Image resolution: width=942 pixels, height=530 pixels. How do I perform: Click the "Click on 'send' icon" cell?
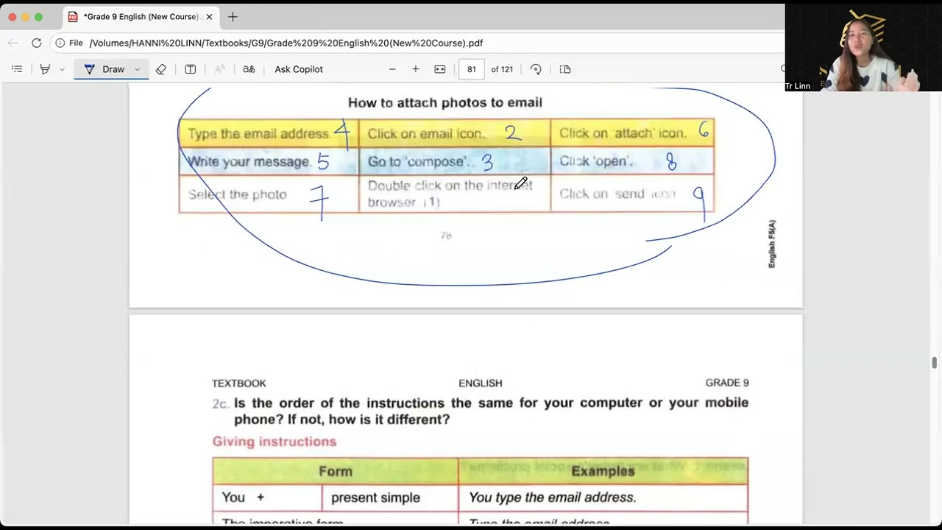click(632, 194)
